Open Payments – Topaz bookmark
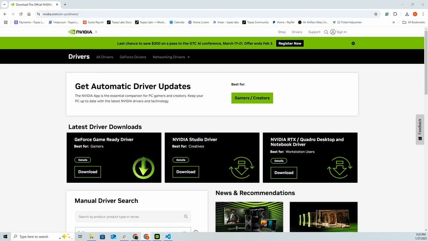The width and height of the screenshot is (428, 241). coord(29,22)
